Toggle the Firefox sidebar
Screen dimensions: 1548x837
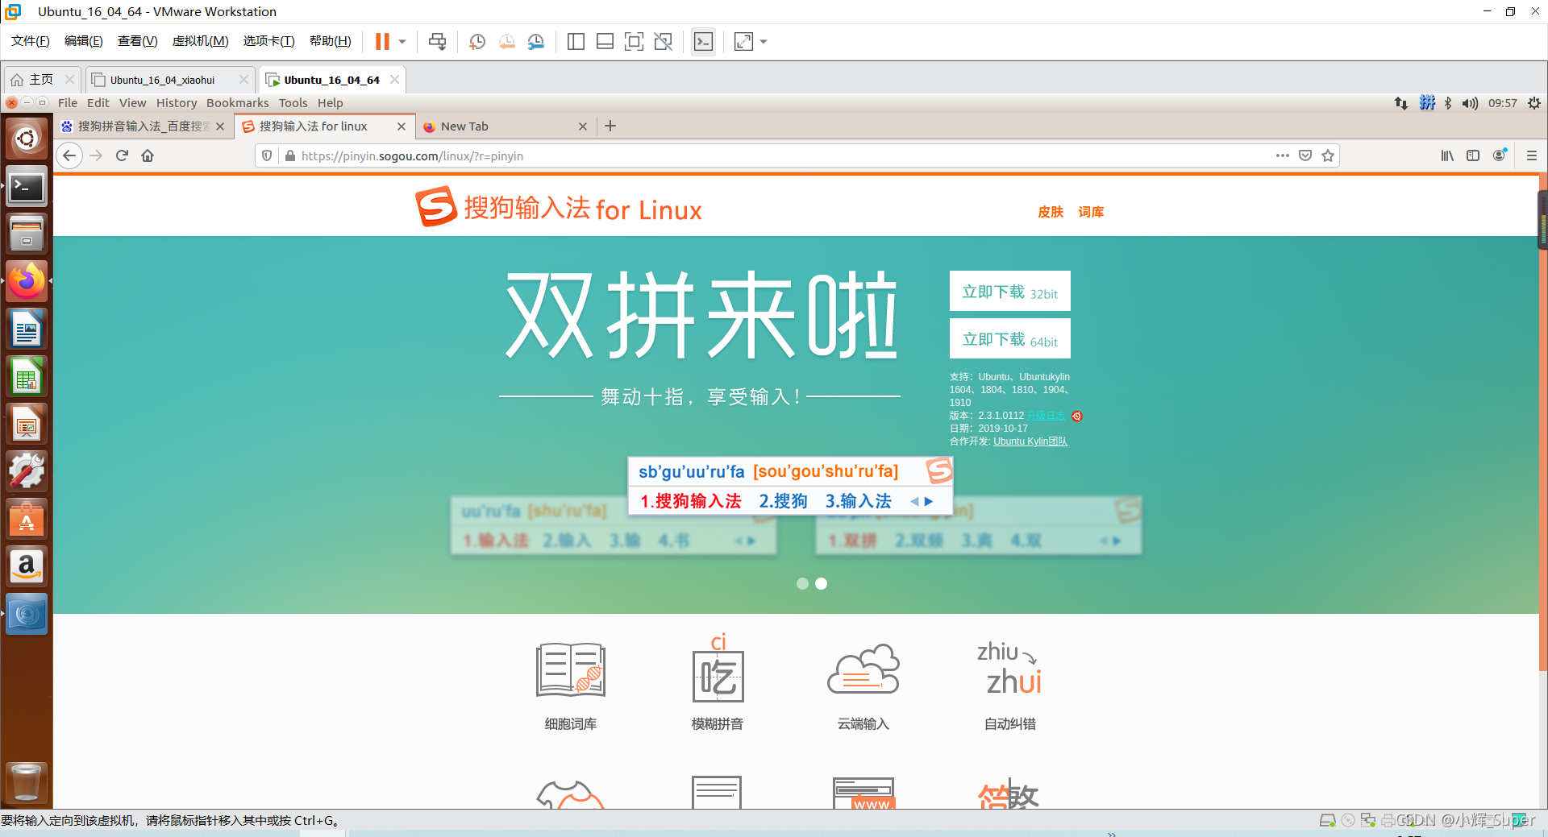coord(1473,155)
